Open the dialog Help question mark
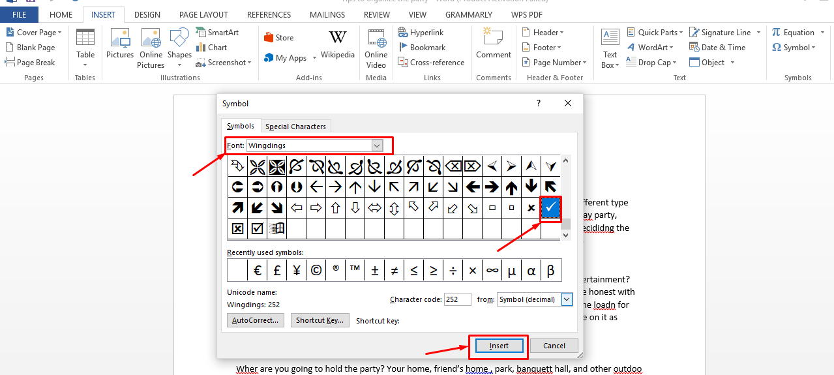The height and width of the screenshot is (375, 834). 538,103
